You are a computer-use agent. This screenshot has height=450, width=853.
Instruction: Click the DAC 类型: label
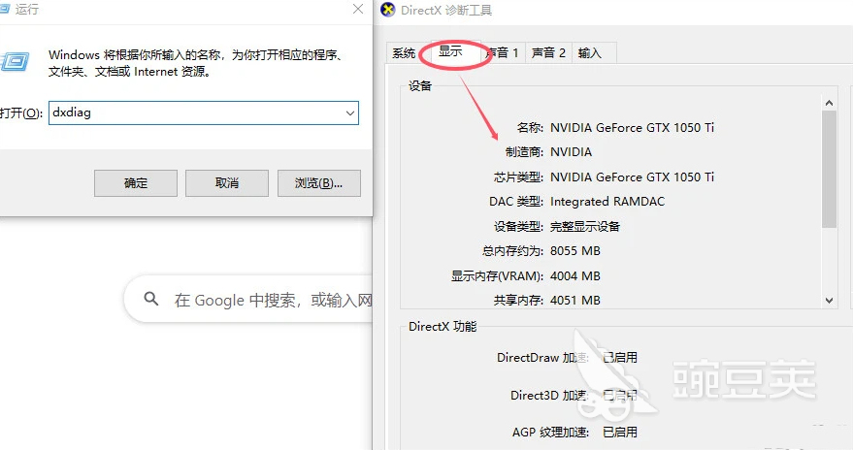click(x=515, y=202)
